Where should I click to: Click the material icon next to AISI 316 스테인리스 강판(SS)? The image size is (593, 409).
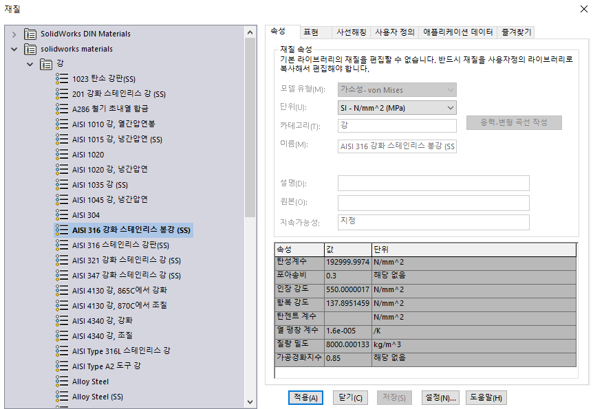[x=62, y=245]
